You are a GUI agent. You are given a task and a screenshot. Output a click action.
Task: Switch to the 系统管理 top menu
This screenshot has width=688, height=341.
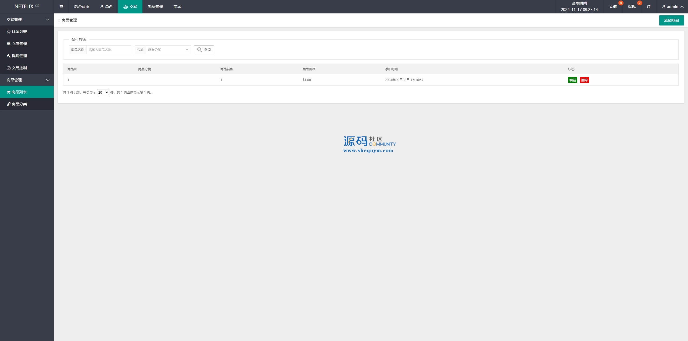[155, 7]
